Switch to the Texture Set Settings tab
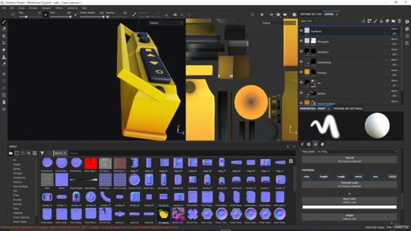The width and height of the screenshot is (411, 231). coord(347,108)
